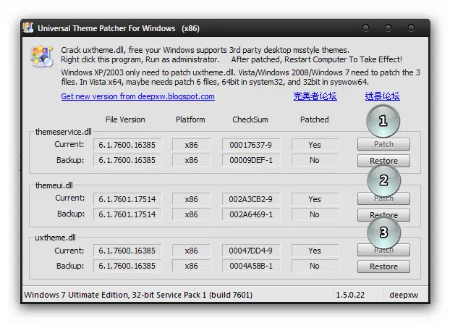The height and width of the screenshot is (323, 450).
Task: Click Restore for themeui.dll
Action: click(x=383, y=215)
